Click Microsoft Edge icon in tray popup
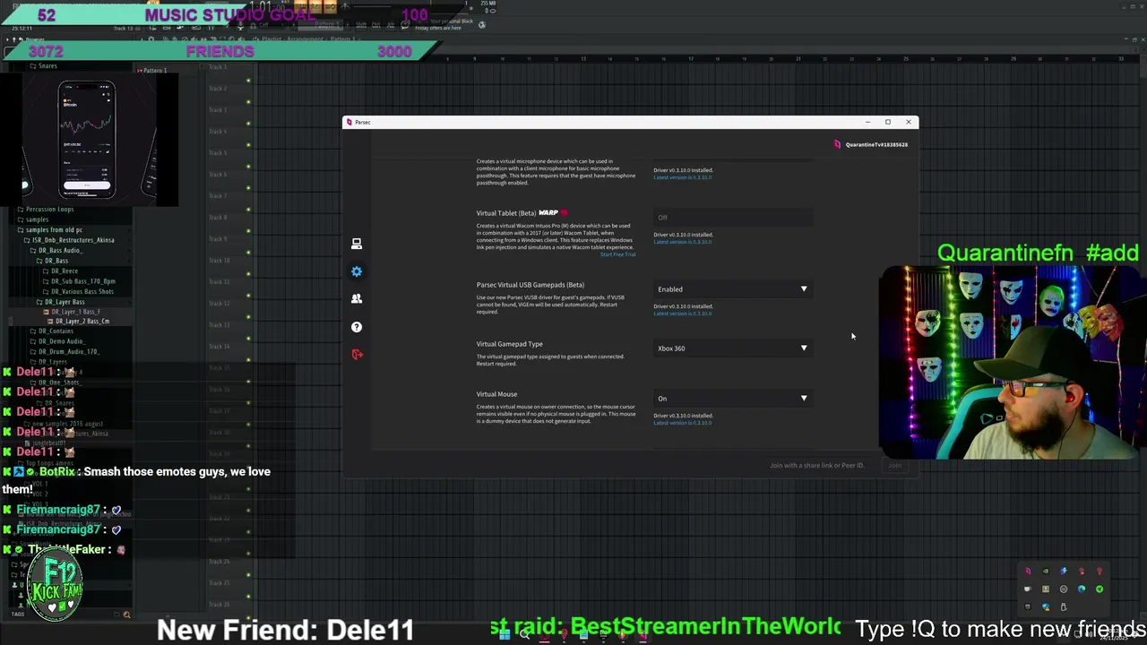The width and height of the screenshot is (1147, 645). point(1082,589)
